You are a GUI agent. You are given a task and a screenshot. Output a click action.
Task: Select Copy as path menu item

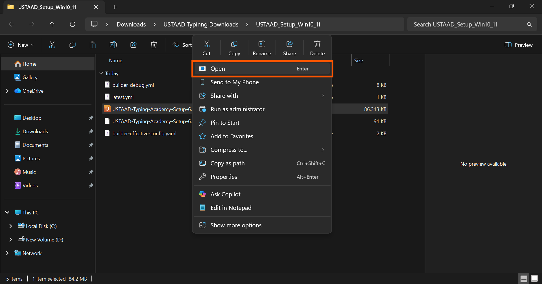coord(227,163)
